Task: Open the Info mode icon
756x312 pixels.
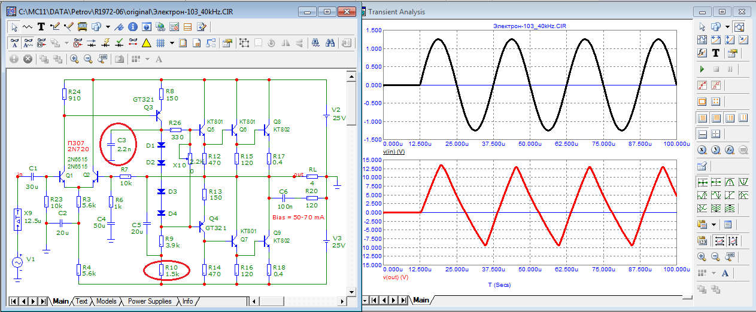Action: tap(133, 27)
